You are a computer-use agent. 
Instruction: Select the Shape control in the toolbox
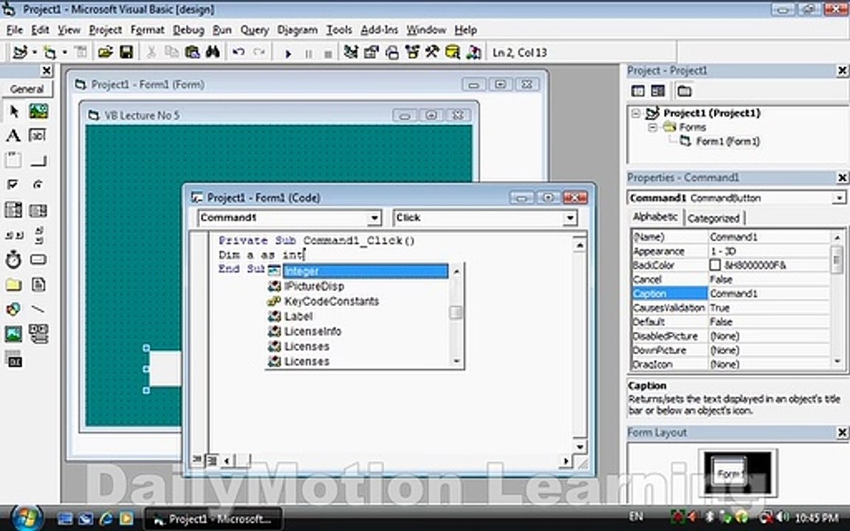point(13,309)
